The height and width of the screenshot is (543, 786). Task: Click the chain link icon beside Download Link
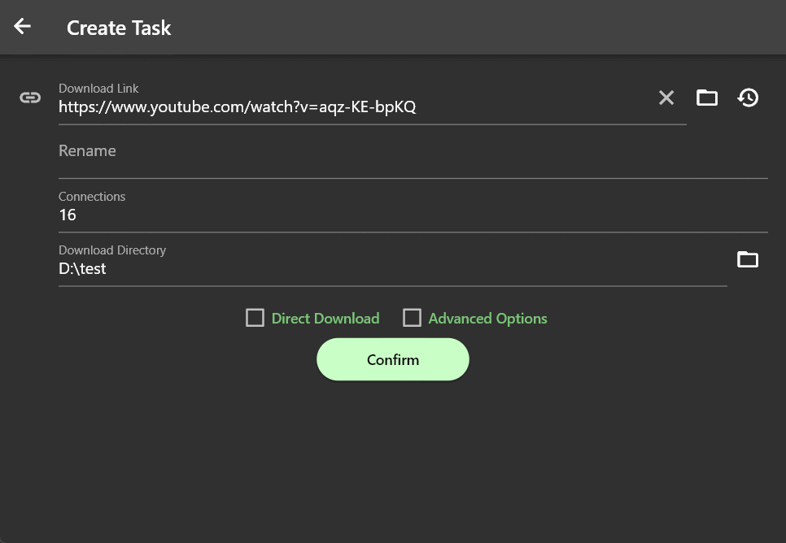coord(30,98)
